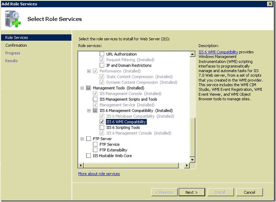Click the Next button

tap(192, 192)
